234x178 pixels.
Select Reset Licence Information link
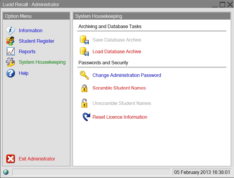tap(120, 117)
